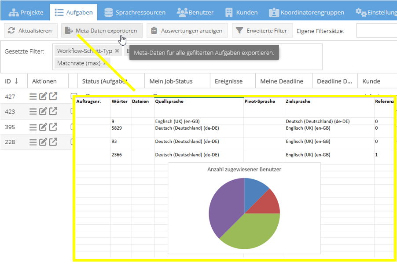Show the hamburger menu of task 423

[x=33, y=112]
